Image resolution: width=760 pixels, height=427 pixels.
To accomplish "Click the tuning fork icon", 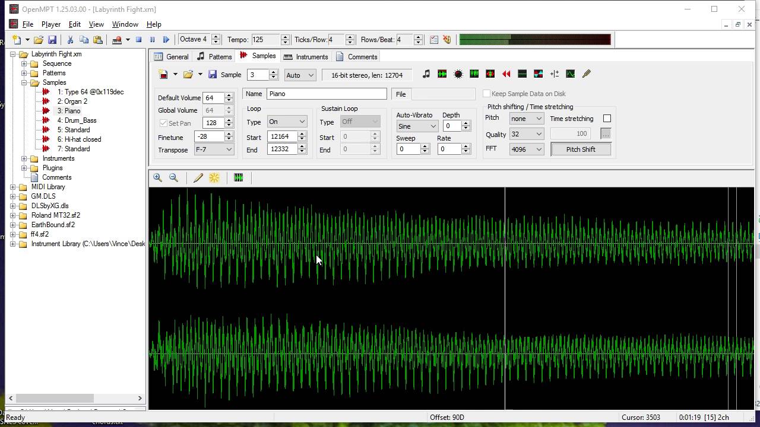I will coord(587,74).
